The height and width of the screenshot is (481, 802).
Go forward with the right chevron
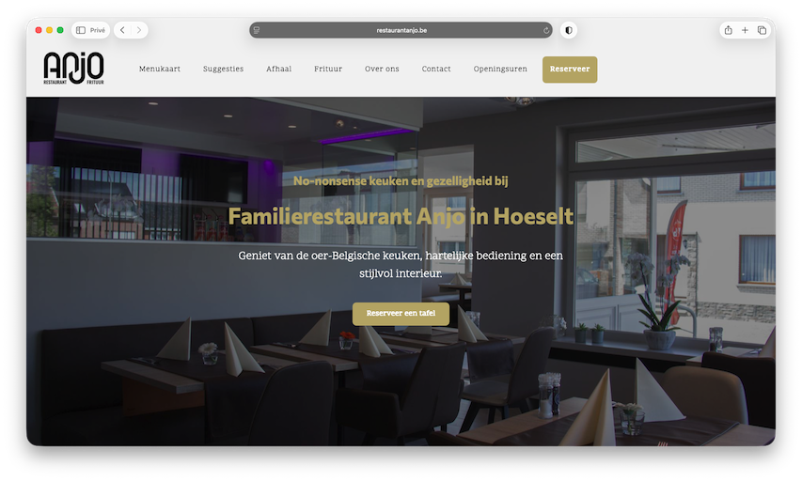pos(138,30)
